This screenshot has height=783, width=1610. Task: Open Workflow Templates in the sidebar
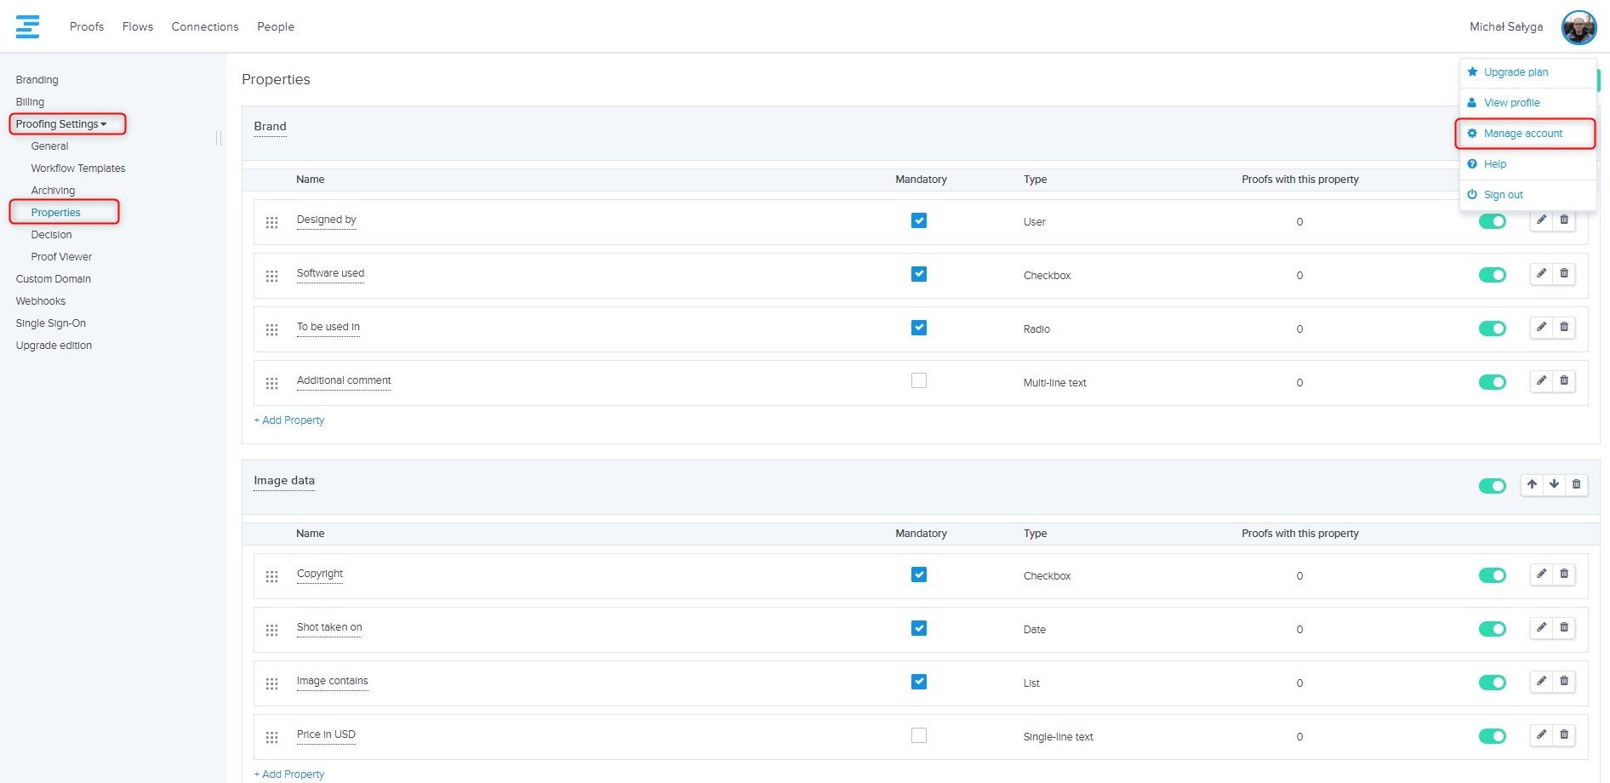pyautogui.click(x=78, y=169)
